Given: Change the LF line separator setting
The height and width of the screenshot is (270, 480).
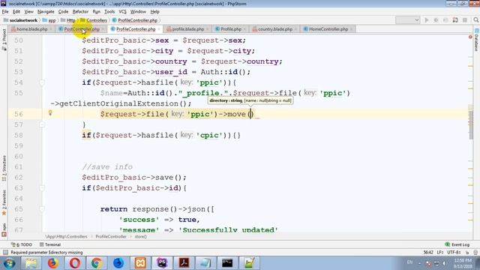Looking at the screenshot, I should click(440, 253).
